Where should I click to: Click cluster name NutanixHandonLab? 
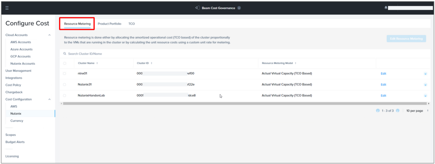91,96
